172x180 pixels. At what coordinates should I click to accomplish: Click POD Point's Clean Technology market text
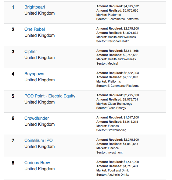[120, 104]
